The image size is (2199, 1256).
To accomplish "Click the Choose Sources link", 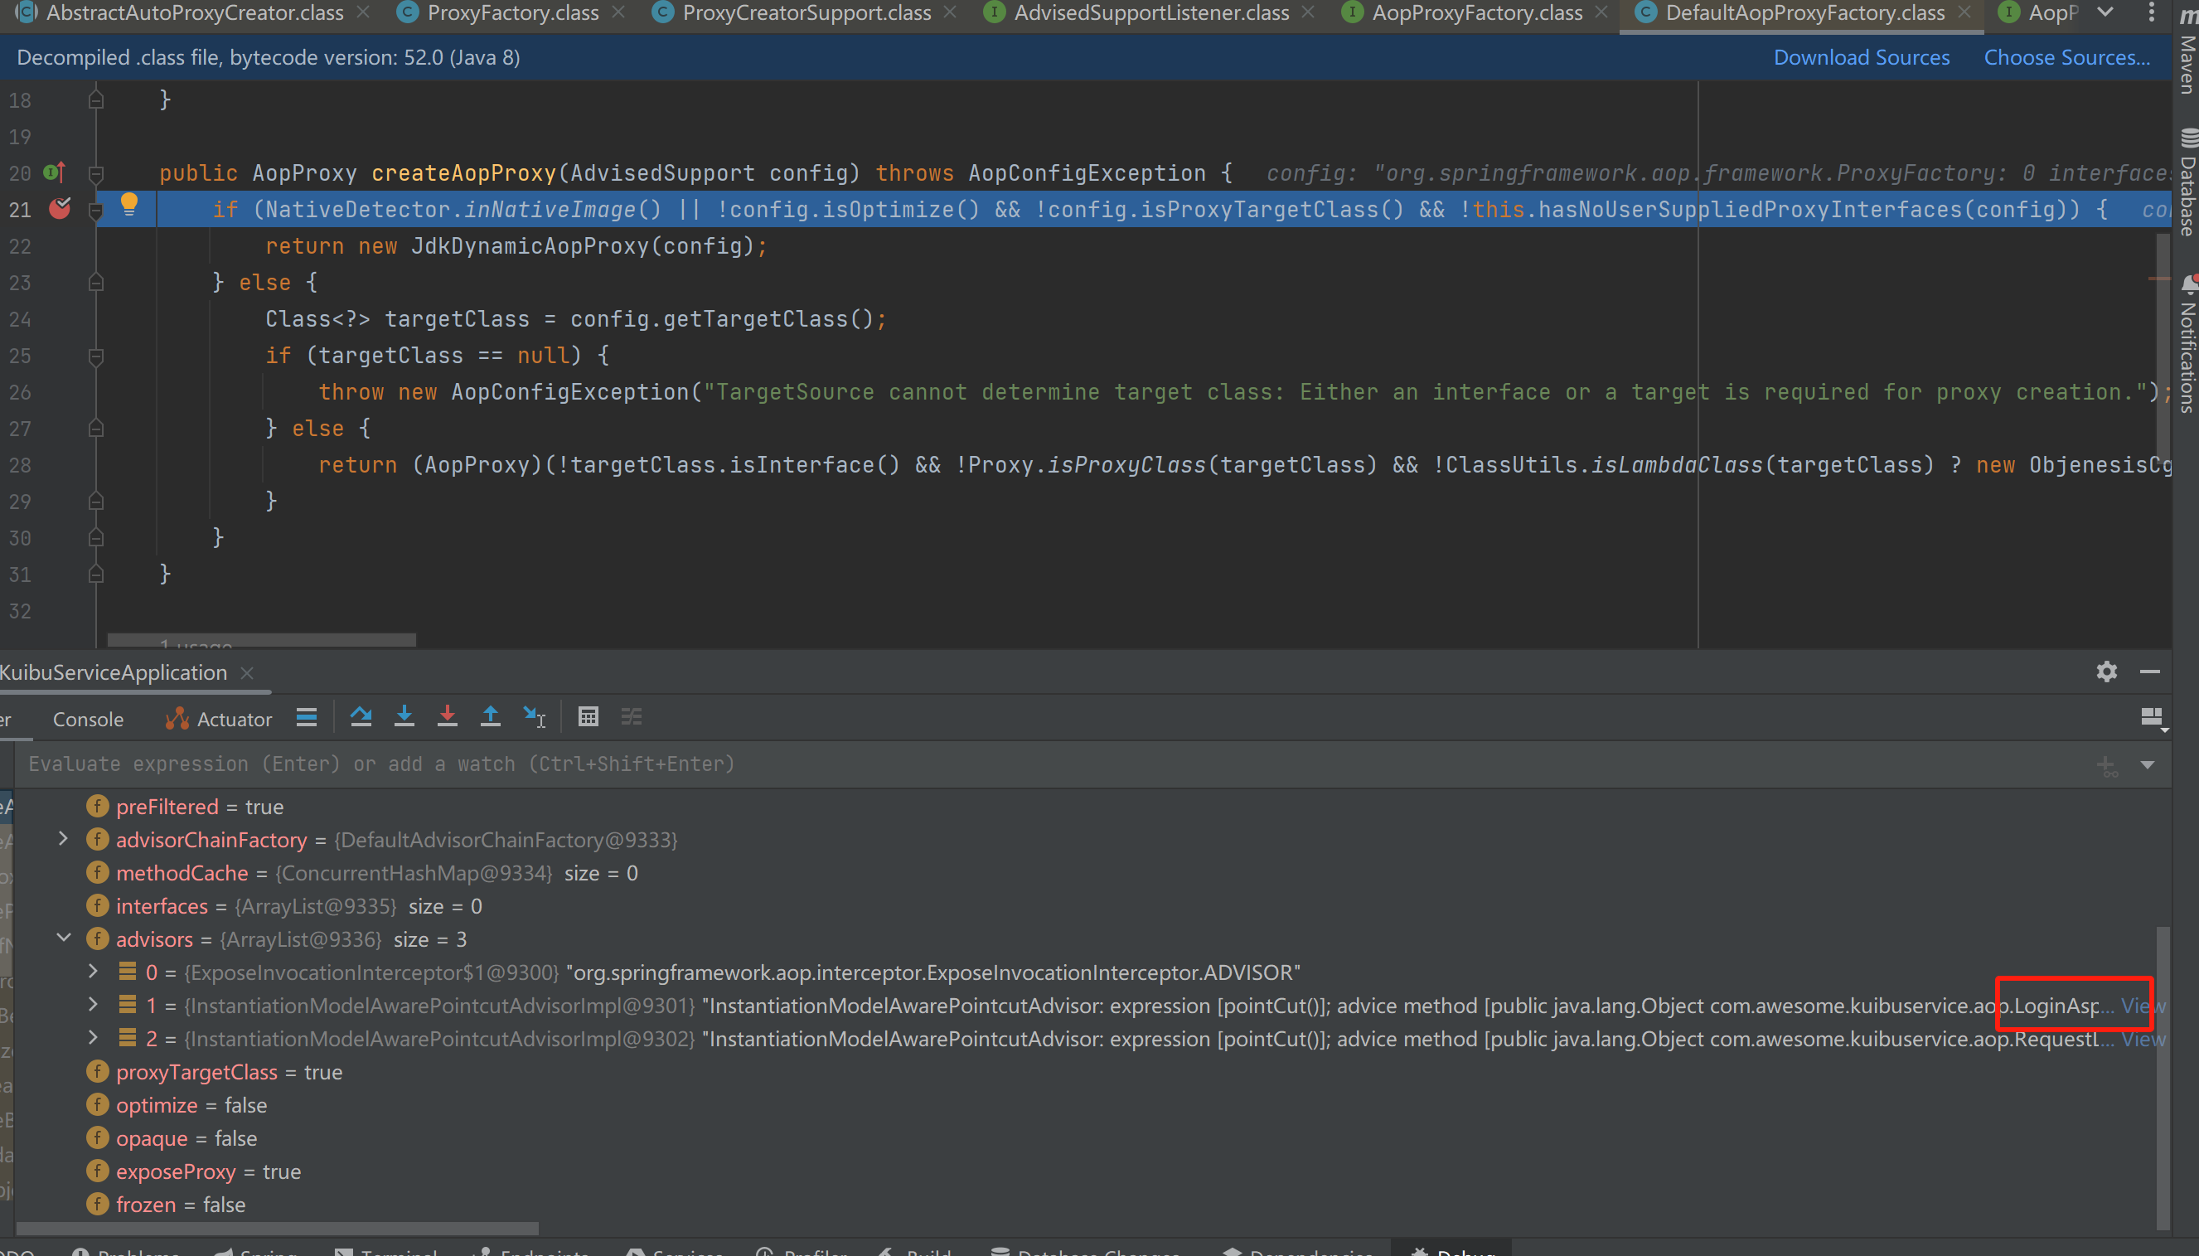I will tap(2066, 57).
